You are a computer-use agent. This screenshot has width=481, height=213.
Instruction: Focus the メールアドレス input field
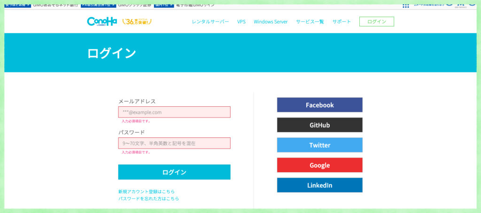[x=174, y=112]
